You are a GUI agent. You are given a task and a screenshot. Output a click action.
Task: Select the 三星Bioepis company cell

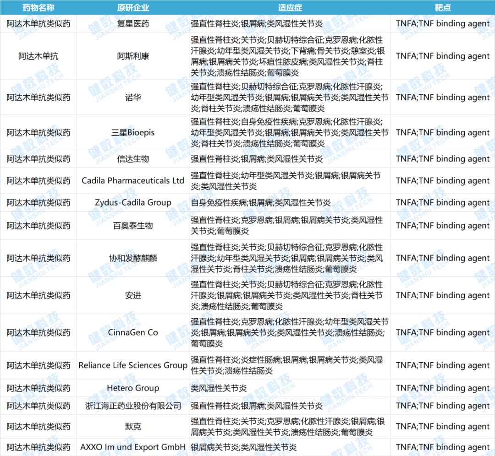pyautogui.click(x=133, y=133)
